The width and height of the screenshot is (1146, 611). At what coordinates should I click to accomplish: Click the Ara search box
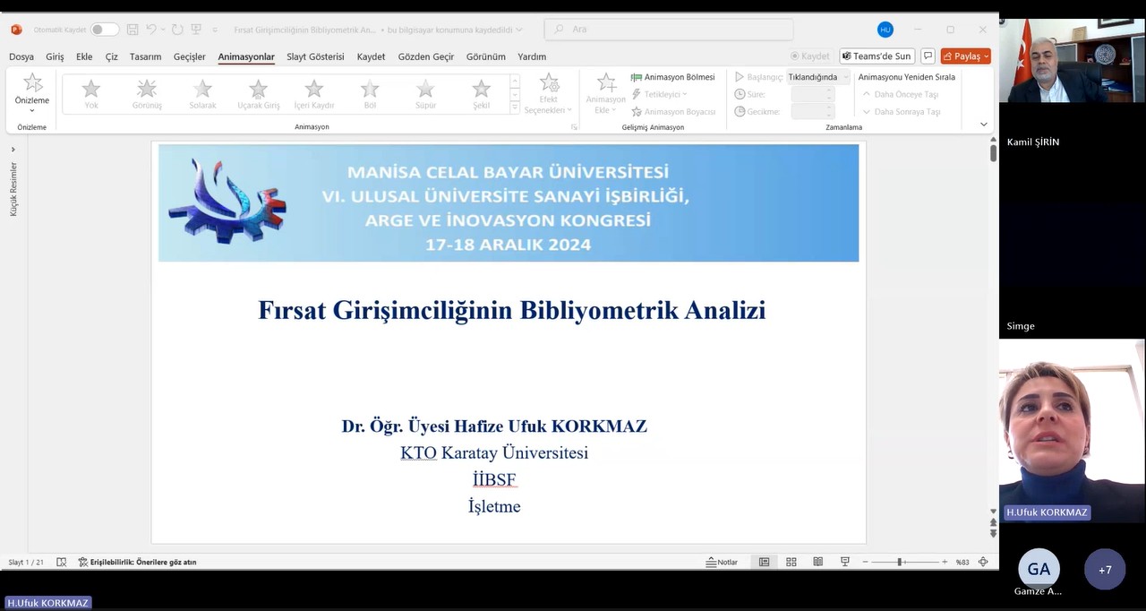668,30
